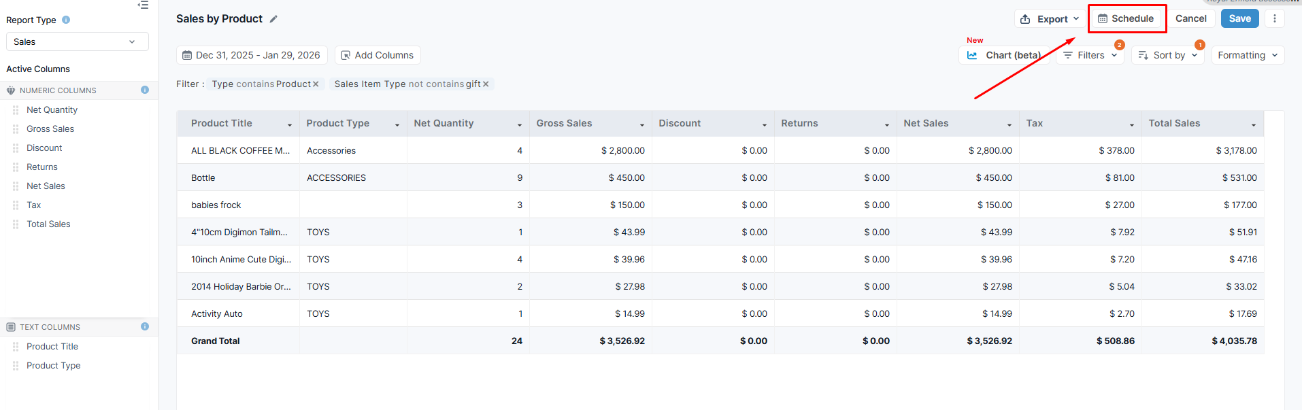Open the date range picker

point(252,55)
